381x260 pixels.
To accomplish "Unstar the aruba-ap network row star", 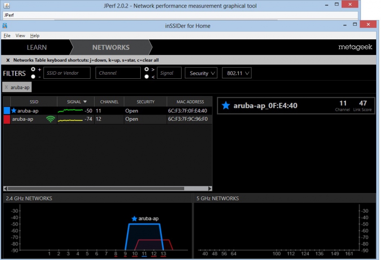I will pos(14,111).
